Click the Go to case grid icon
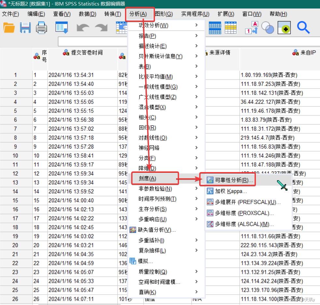This screenshot has height=305, width=320. [x=122, y=28]
